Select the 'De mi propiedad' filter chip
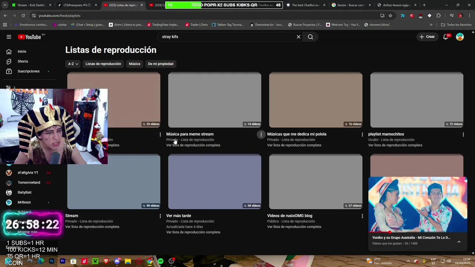This screenshot has height=267, width=475. pos(161,64)
